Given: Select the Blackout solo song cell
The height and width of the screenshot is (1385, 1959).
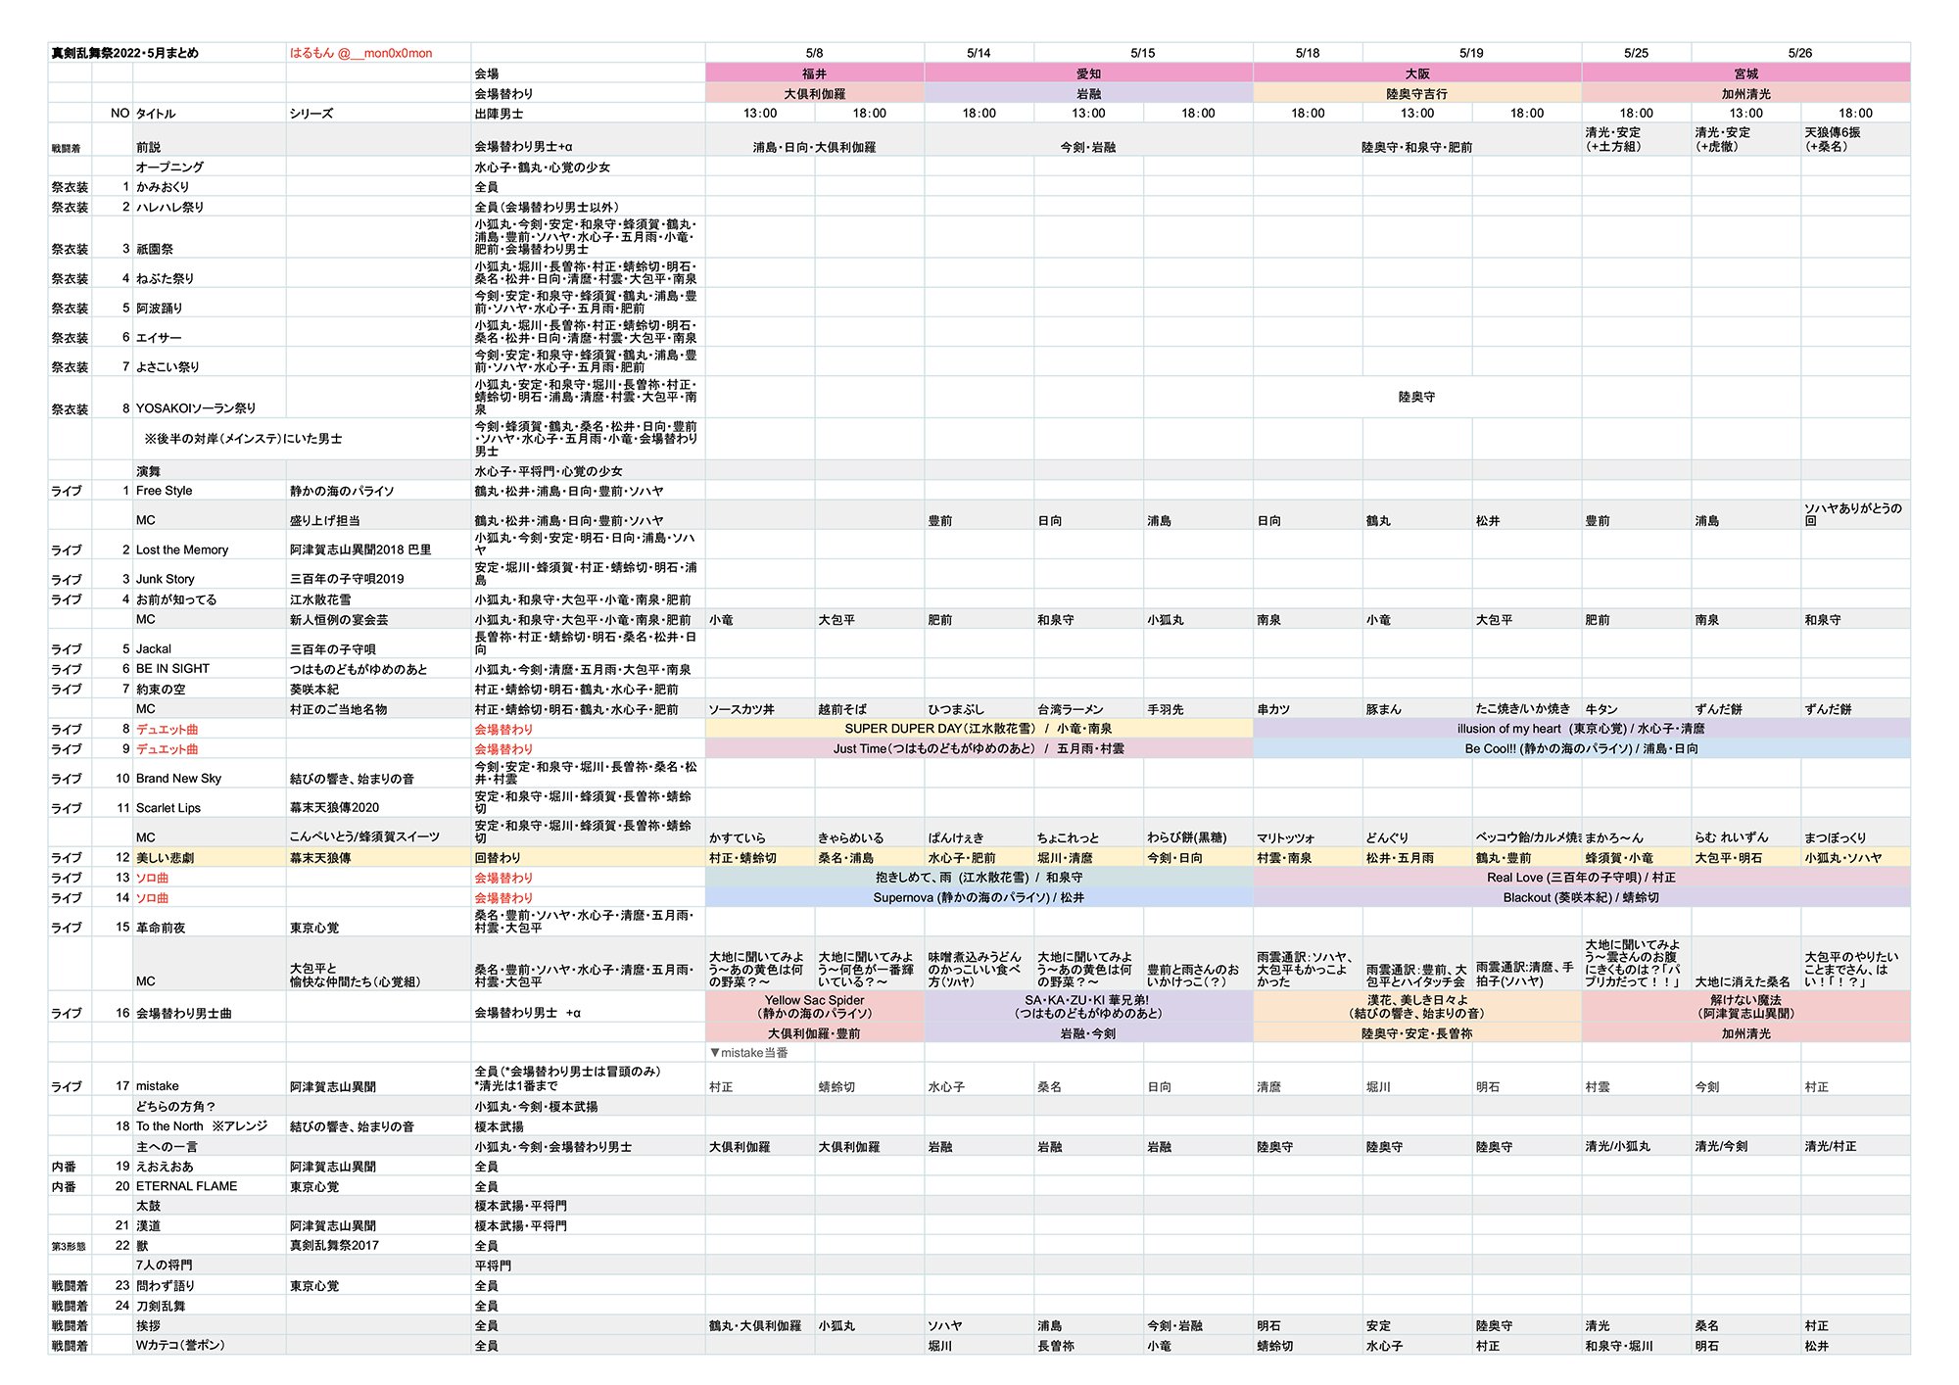Looking at the screenshot, I should click(x=1581, y=897).
